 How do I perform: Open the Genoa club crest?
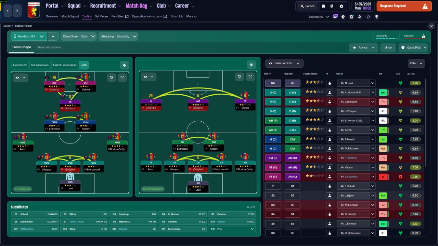pos(33,10)
